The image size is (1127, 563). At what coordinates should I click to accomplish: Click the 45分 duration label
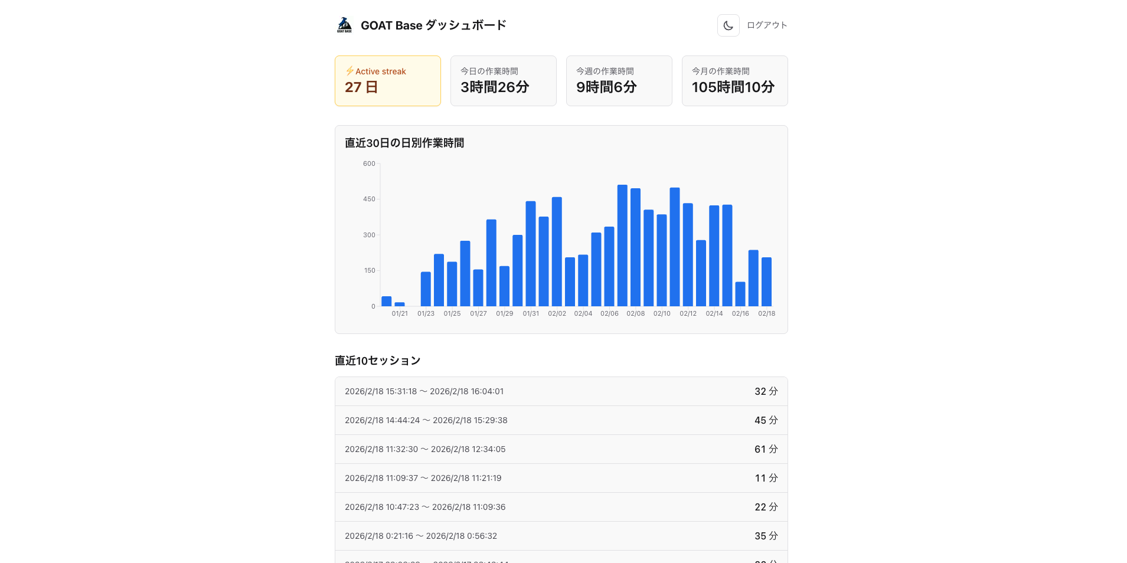(x=766, y=420)
